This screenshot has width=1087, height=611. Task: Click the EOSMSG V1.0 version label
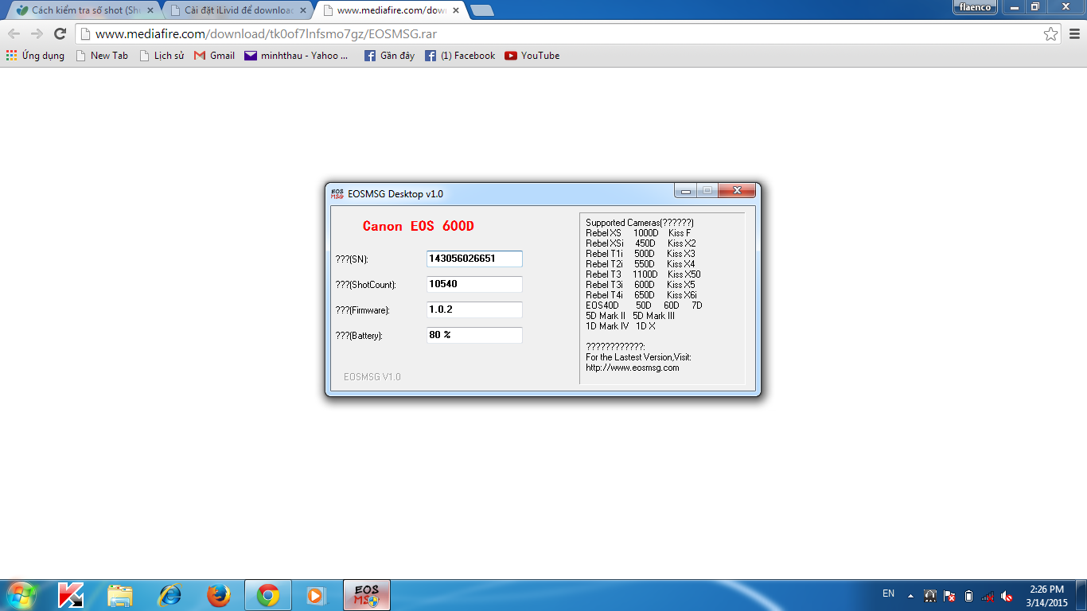pos(372,377)
